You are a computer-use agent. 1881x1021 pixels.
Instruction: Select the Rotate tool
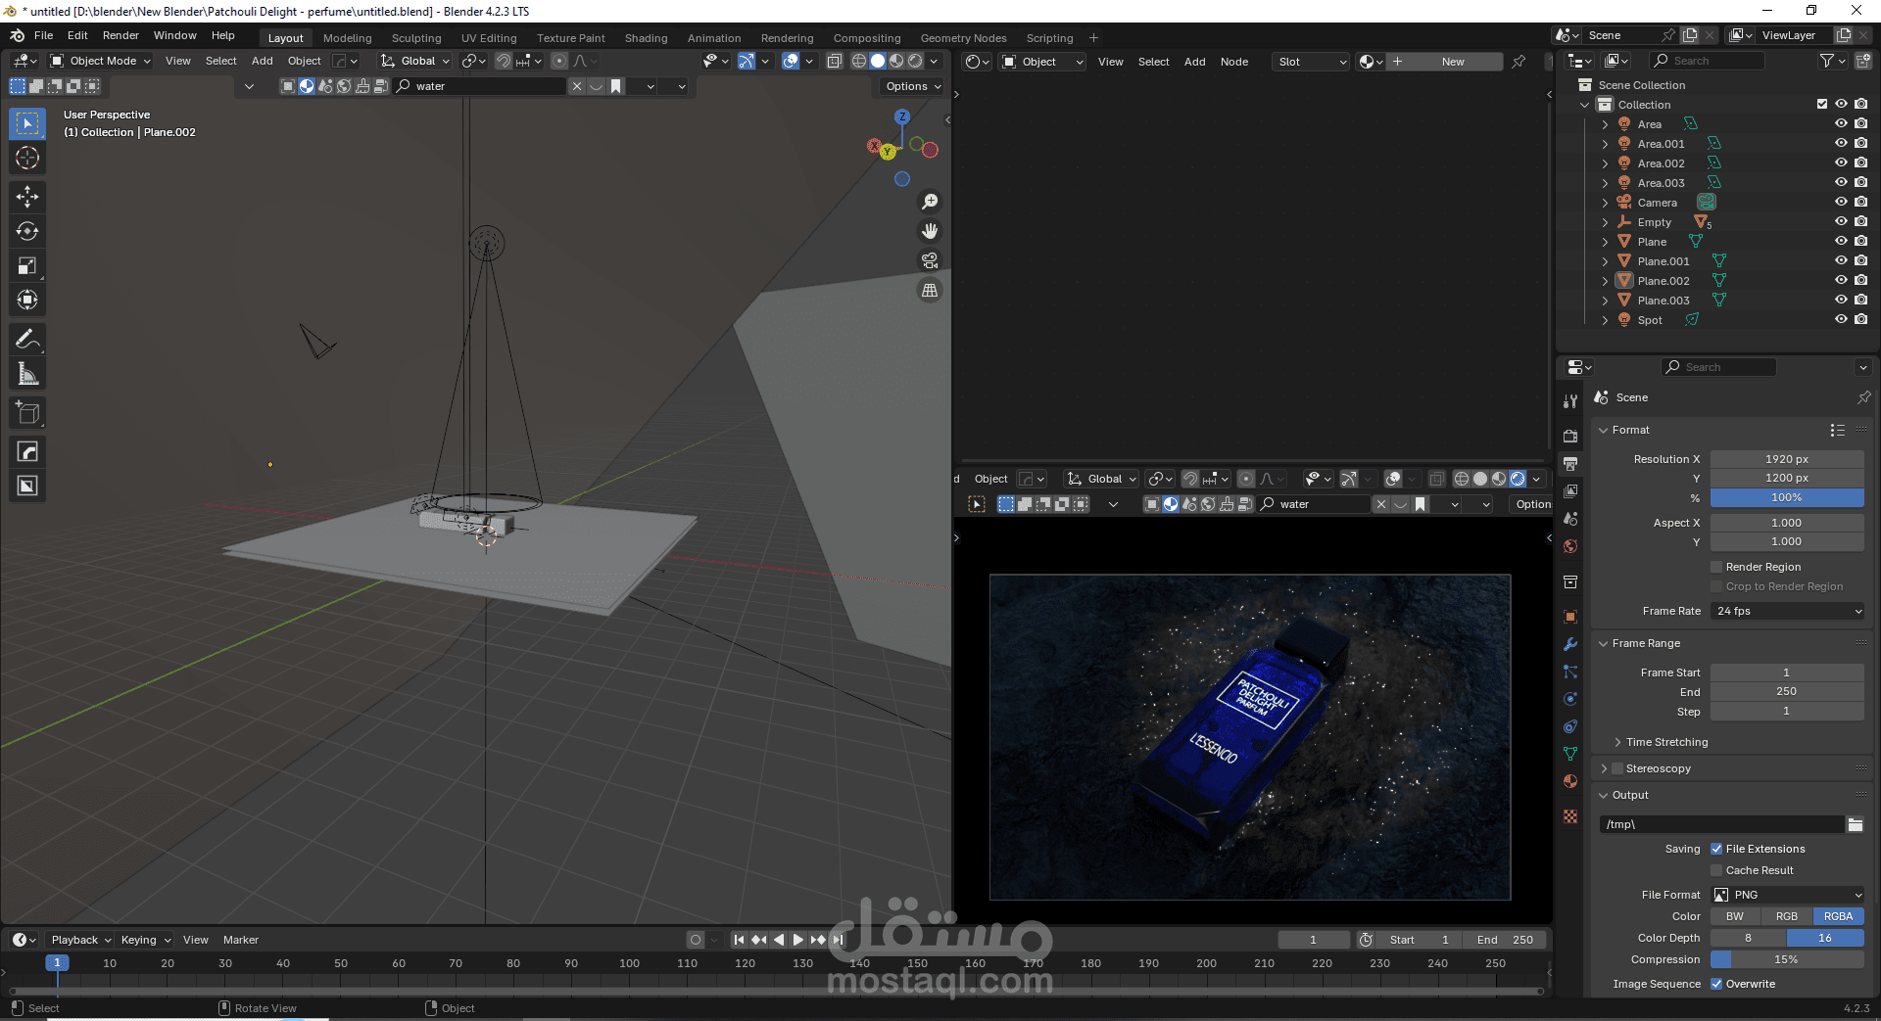27,231
